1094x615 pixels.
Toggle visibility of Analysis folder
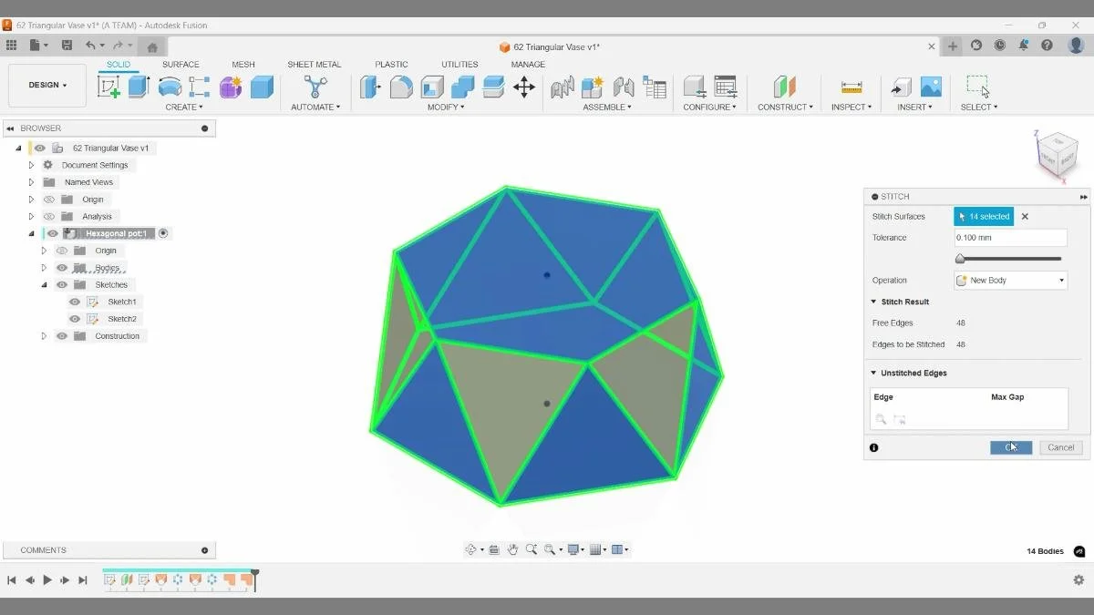click(49, 217)
